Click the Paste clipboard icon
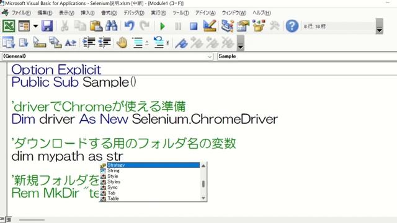The height and width of the screenshot is (223, 397). (96, 26)
